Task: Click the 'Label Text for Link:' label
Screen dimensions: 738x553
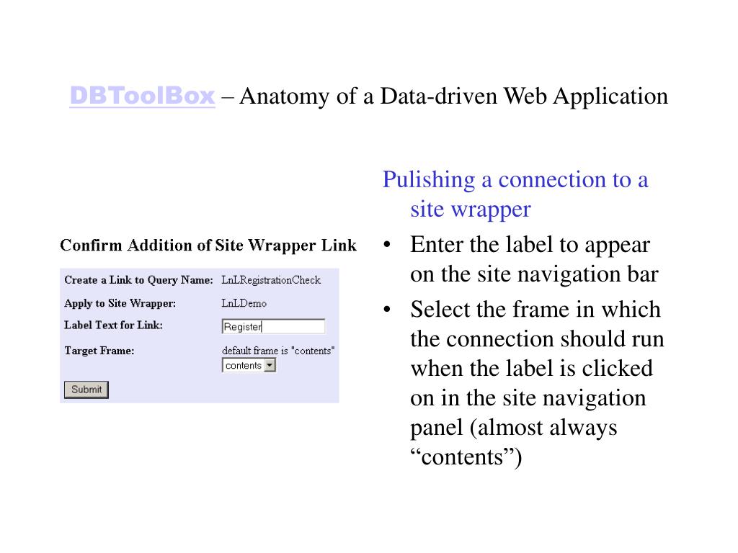Action: [x=113, y=325]
